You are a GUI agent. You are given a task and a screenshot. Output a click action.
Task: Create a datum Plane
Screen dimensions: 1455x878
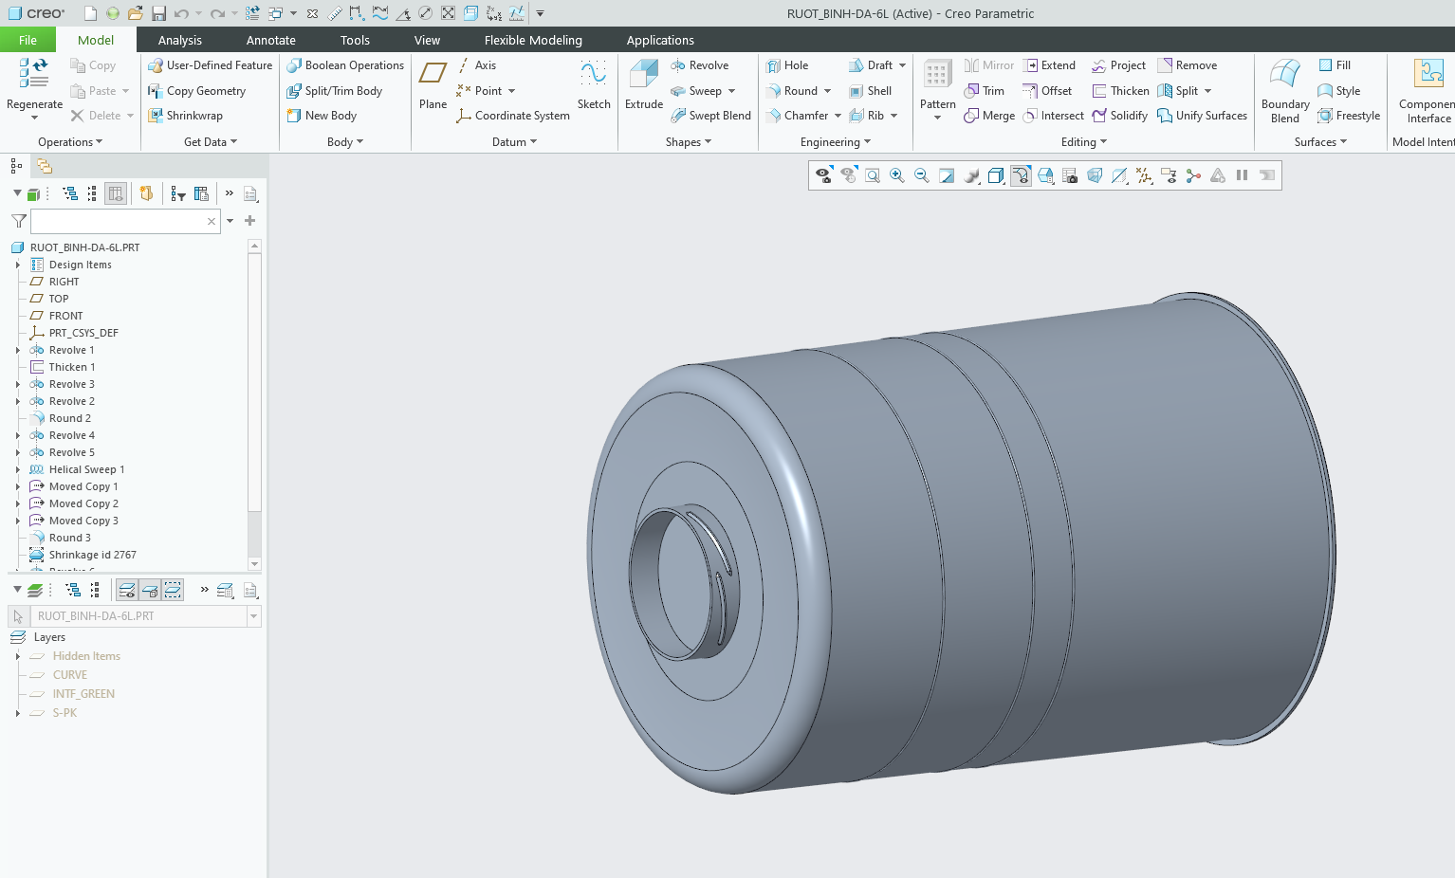click(x=433, y=84)
